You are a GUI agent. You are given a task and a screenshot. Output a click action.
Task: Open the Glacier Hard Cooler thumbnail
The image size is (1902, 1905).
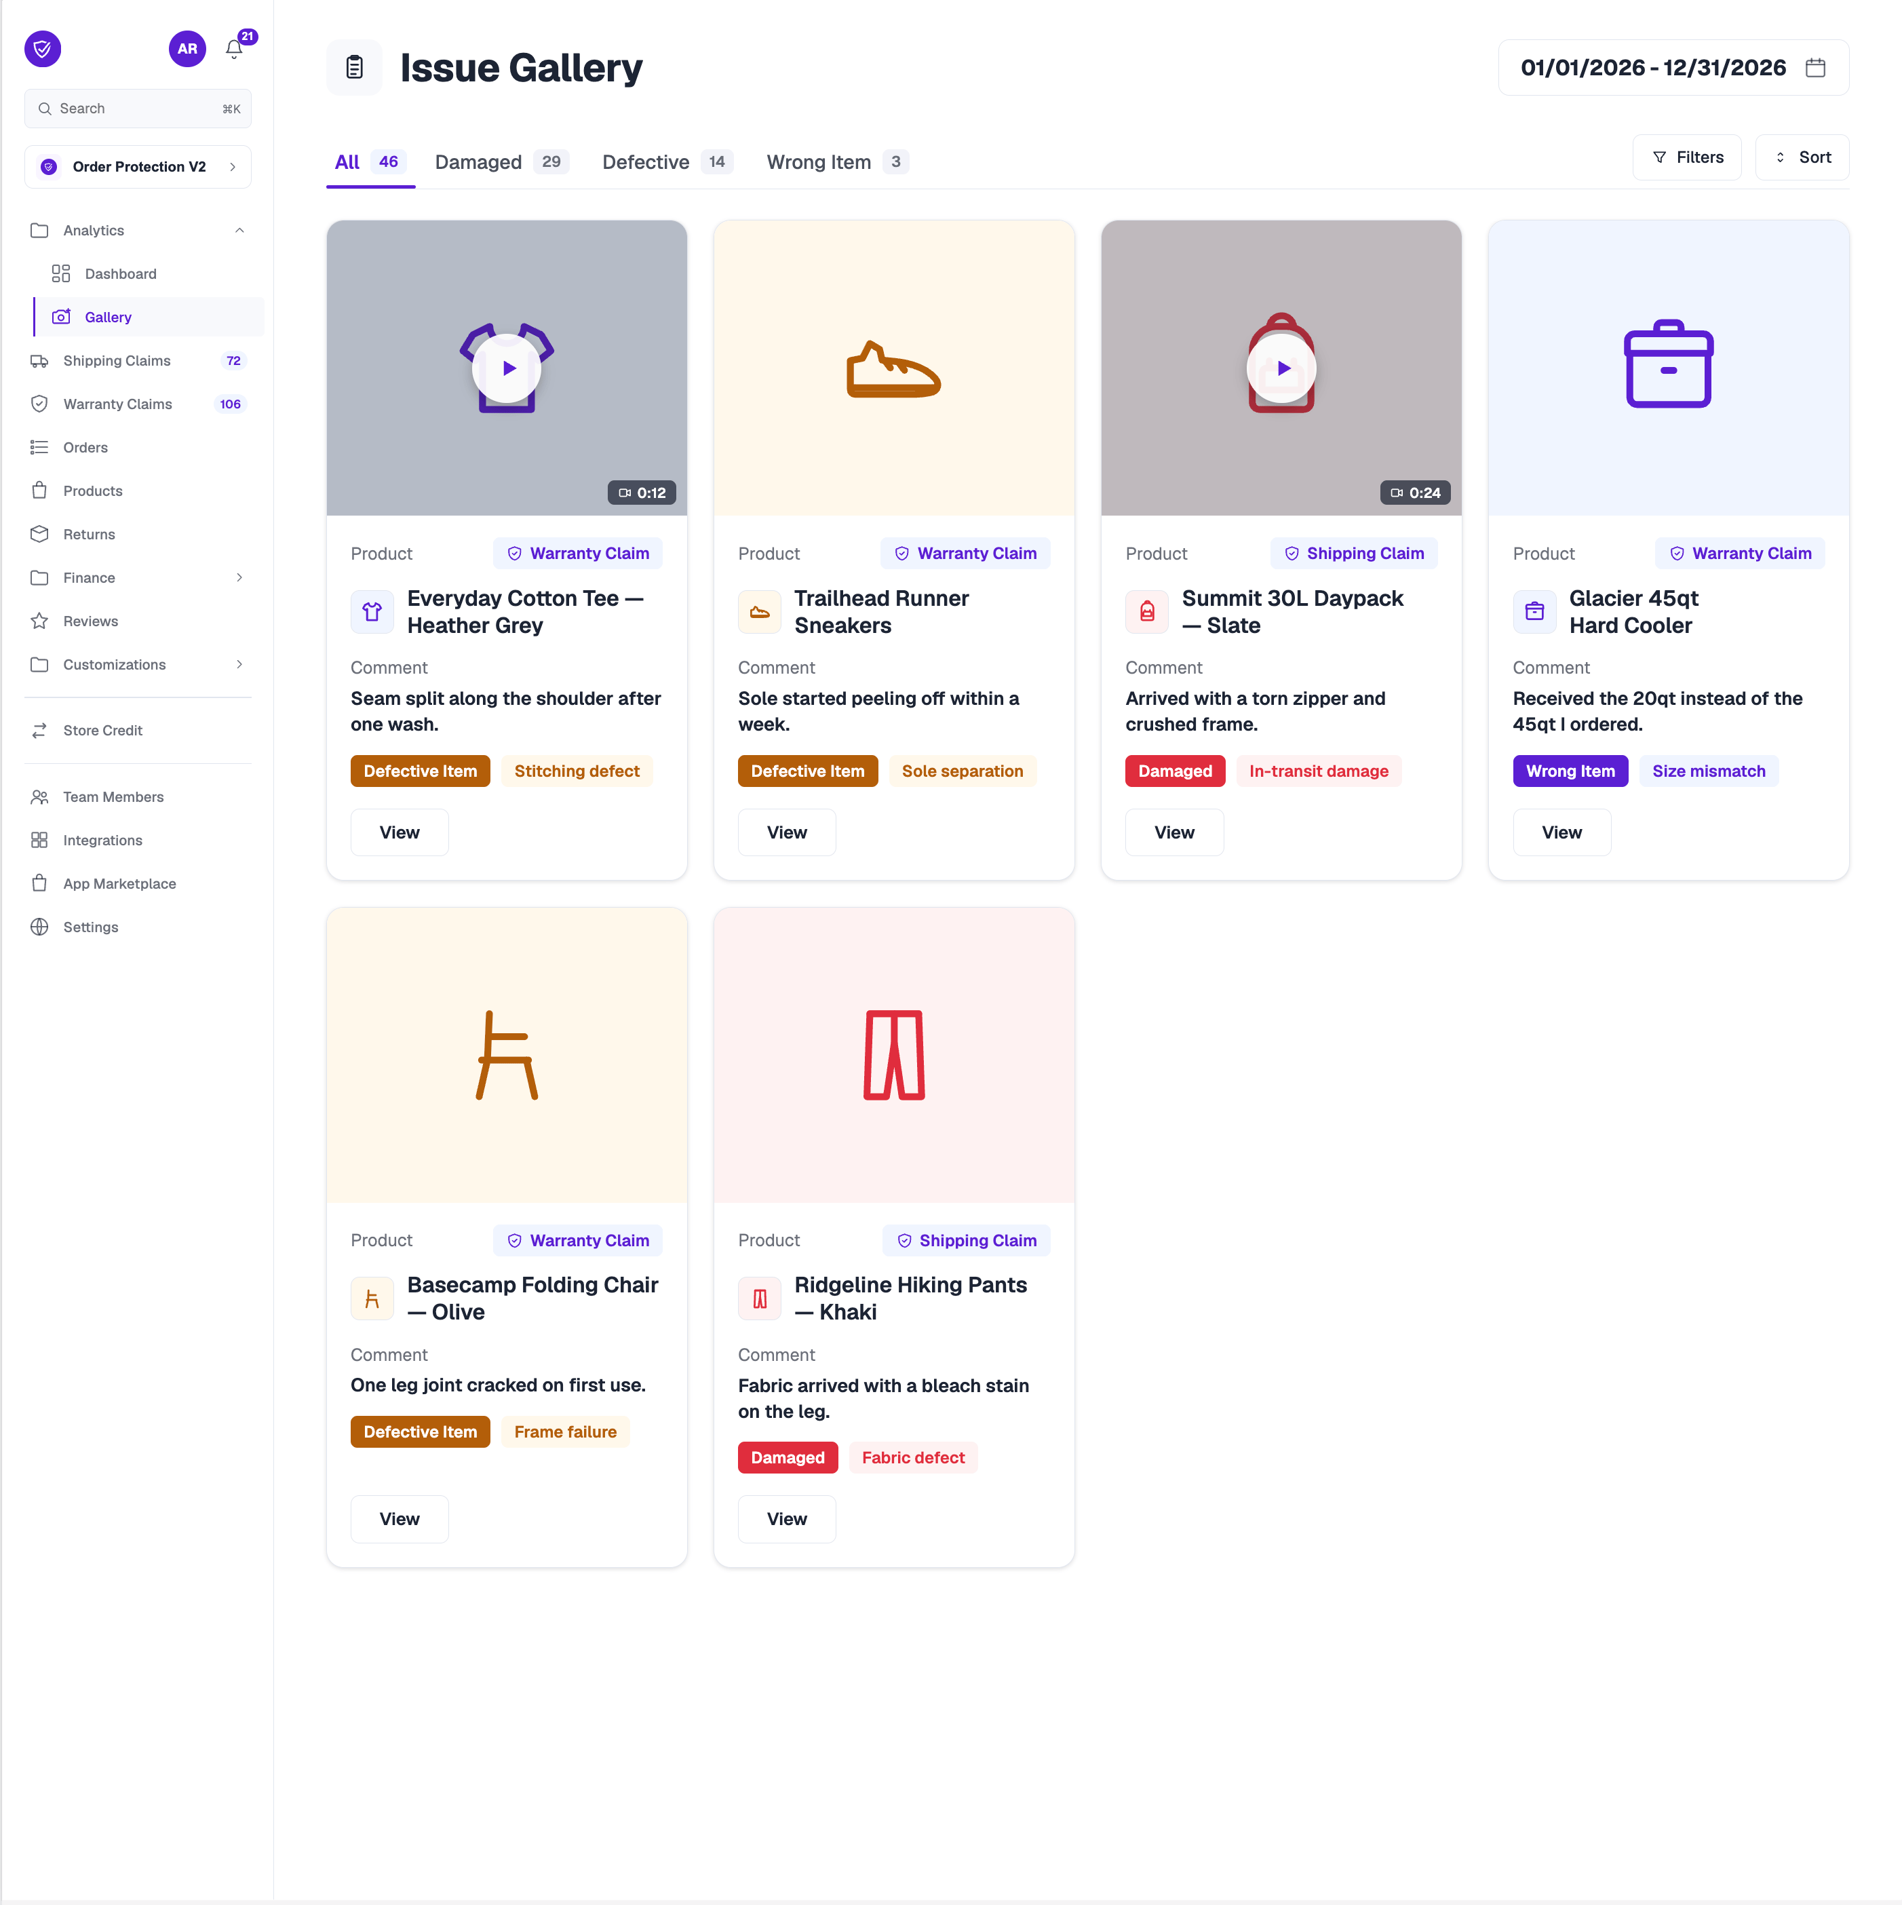(x=1668, y=368)
